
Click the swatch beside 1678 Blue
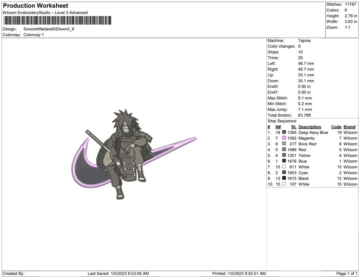[x=284, y=161]
